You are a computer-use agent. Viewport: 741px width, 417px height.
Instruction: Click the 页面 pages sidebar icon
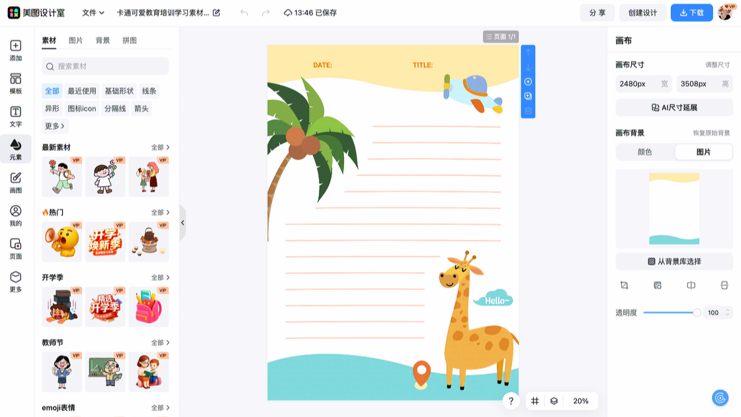(15, 248)
